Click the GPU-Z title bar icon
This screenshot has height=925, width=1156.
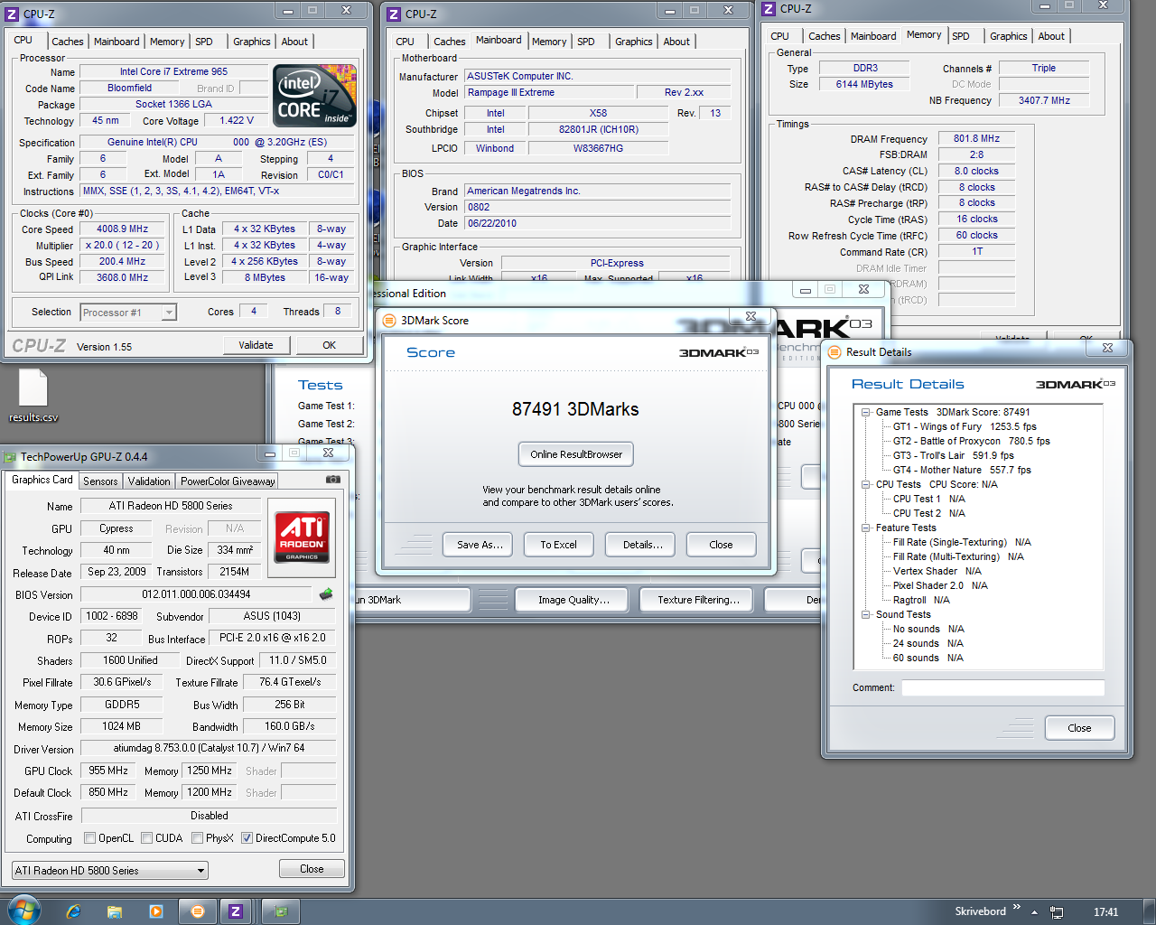pos(10,457)
